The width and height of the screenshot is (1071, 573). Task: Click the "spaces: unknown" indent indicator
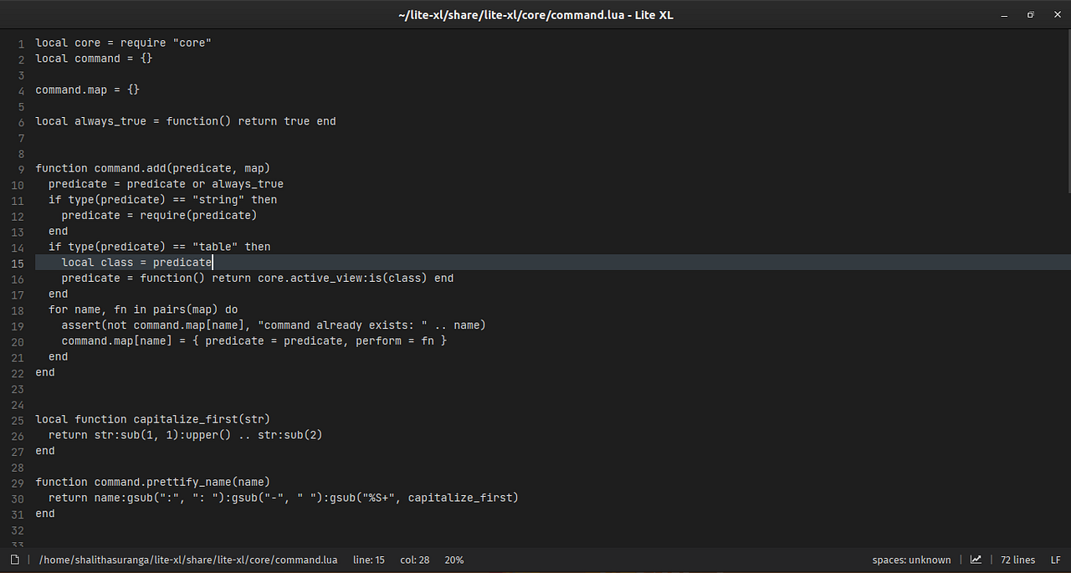911,560
